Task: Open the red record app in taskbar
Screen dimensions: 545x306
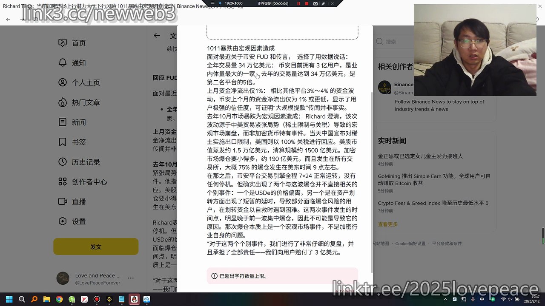Action: (97, 300)
